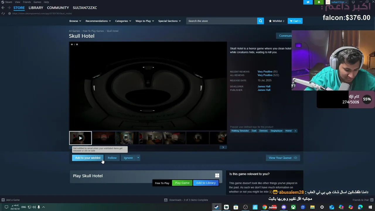Screen dimensions: 375x211
Task: Open the Wishlist 2 link
Action: [x=277, y=21]
